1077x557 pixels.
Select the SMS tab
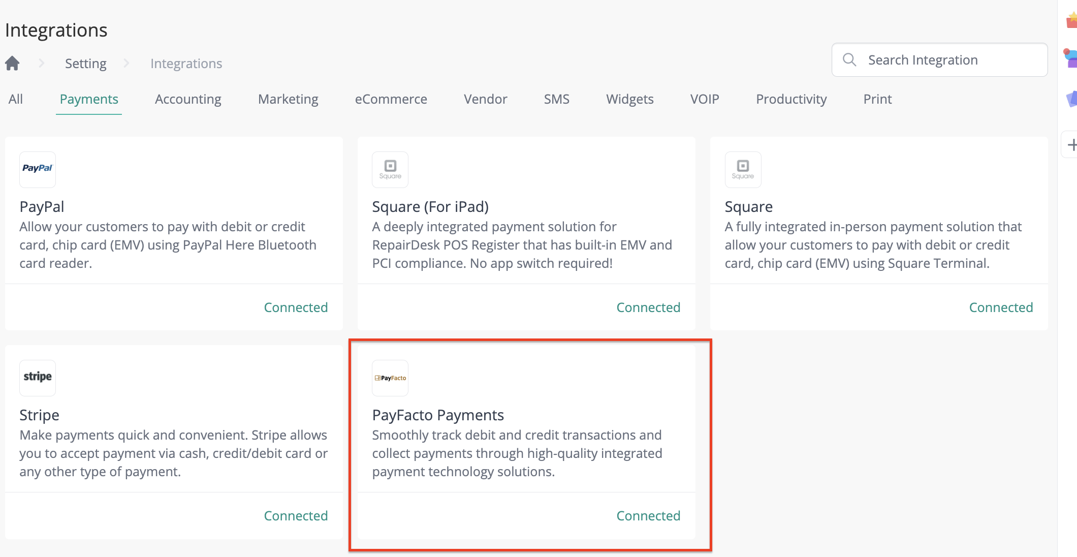[x=557, y=99]
